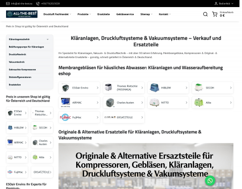Click the email address in top bar
This screenshot has height=189, width=242.
click(22, 4)
